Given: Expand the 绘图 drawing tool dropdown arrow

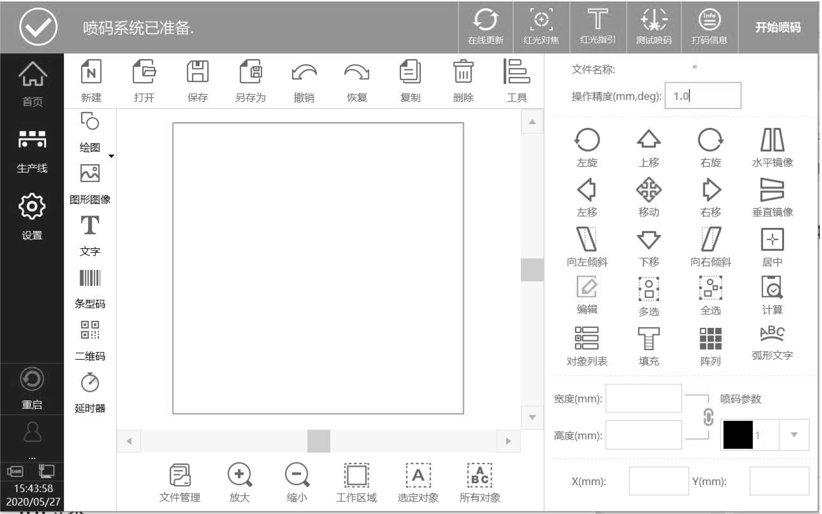Looking at the screenshot, I should pos(111,156).
